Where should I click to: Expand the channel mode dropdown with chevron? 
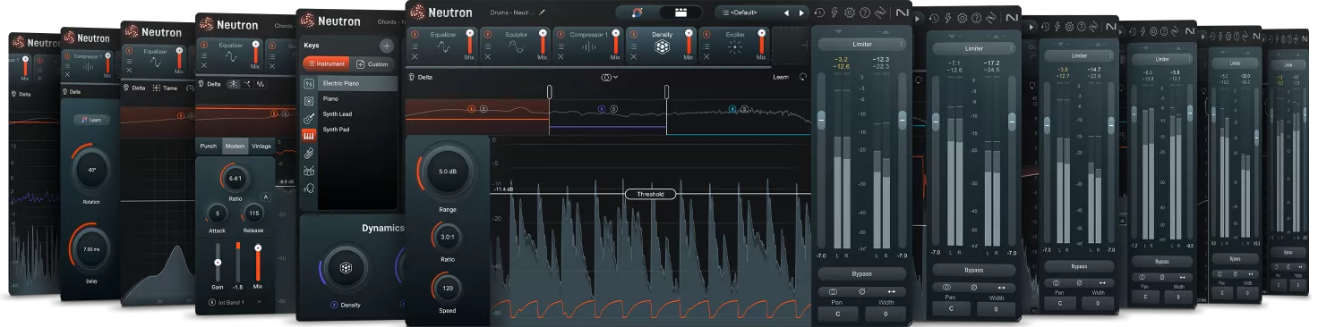[x=610, y=77]
